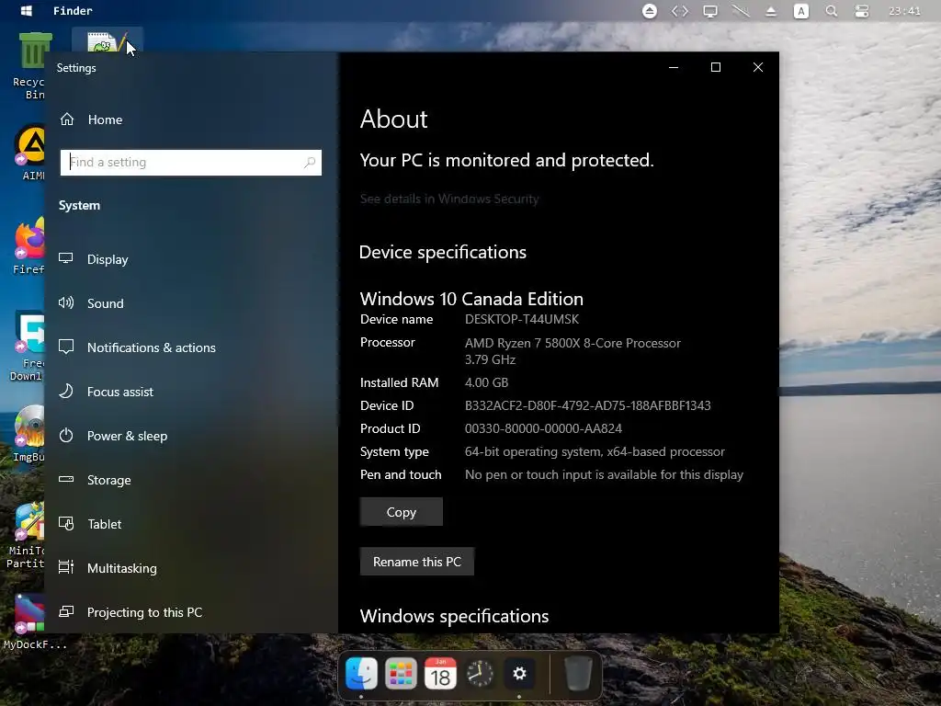
Task: Click the Multitasking windows icon
Action: [66, 567]
